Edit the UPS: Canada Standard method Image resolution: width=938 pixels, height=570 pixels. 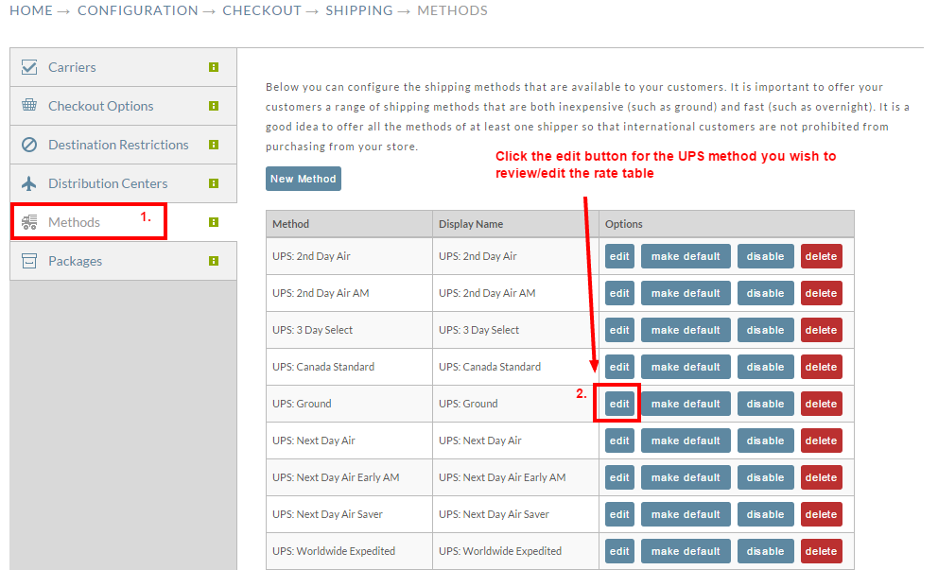coord(619,367)
